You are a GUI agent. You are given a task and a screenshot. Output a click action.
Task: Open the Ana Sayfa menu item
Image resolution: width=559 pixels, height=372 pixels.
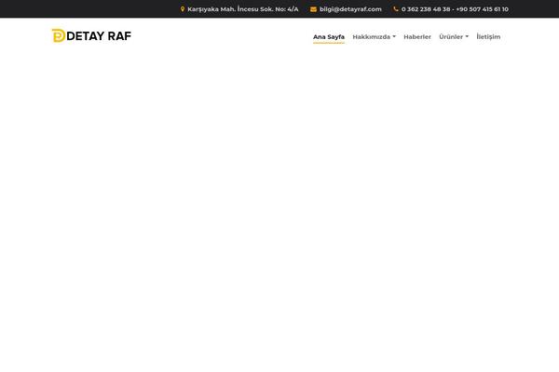[x=329, y=36]
